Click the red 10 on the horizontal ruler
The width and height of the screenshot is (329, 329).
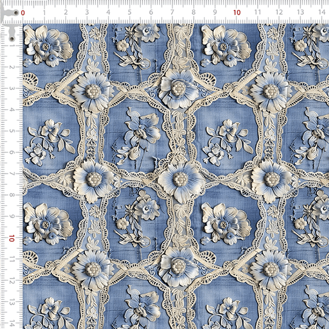coord(237,12)
